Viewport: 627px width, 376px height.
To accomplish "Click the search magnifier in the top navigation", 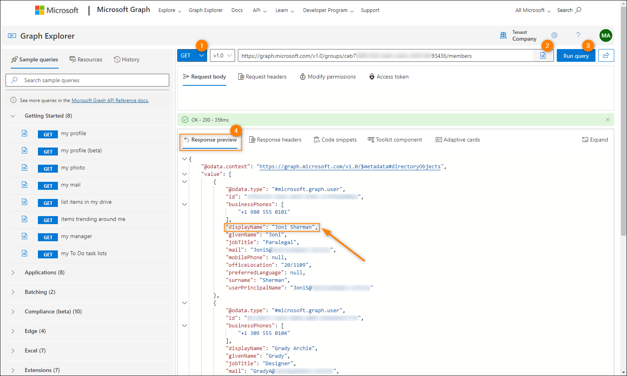I will click(578, 10).
